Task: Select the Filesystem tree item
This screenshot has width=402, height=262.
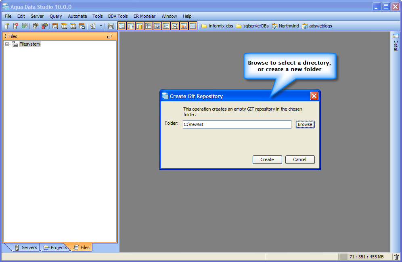Action: 29,44
